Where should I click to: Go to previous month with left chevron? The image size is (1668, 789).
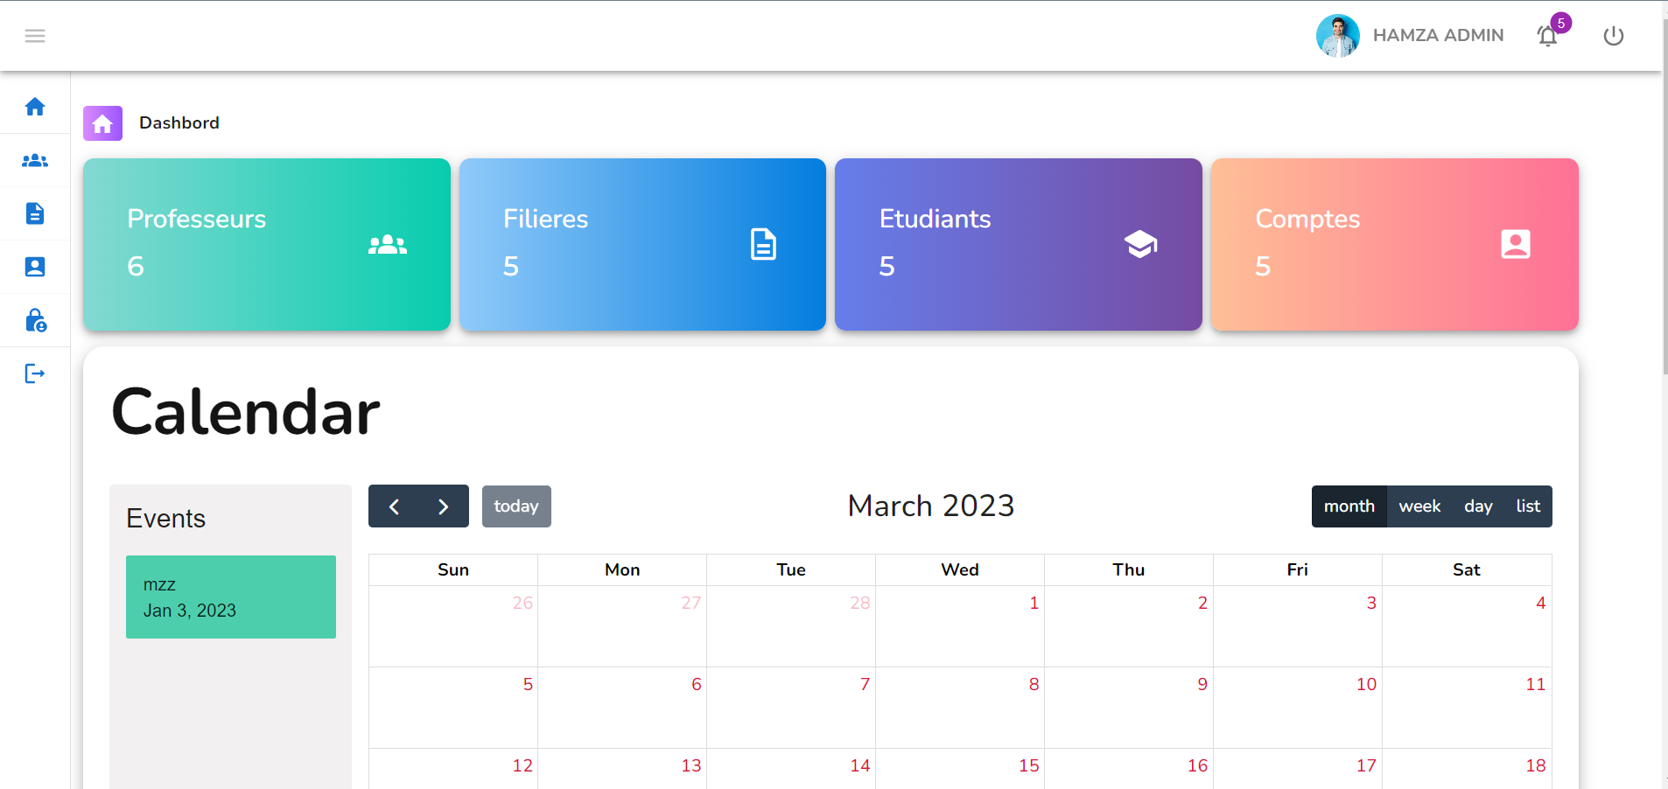tap(394, 506)
